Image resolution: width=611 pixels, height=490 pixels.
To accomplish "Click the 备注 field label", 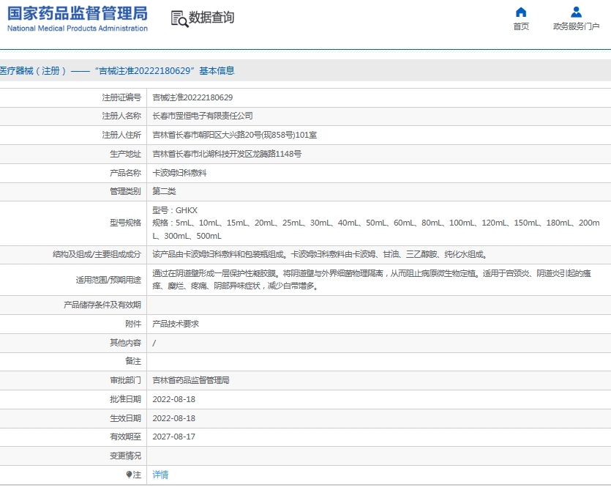I will [133, 362].
